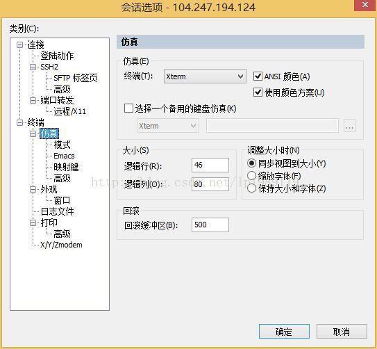
Task: Click the 逻辑行(R) input field
Action: tap(210, 165)
